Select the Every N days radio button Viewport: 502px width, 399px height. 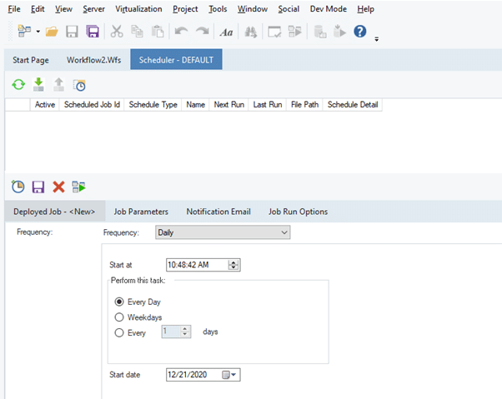pos(119,332)
